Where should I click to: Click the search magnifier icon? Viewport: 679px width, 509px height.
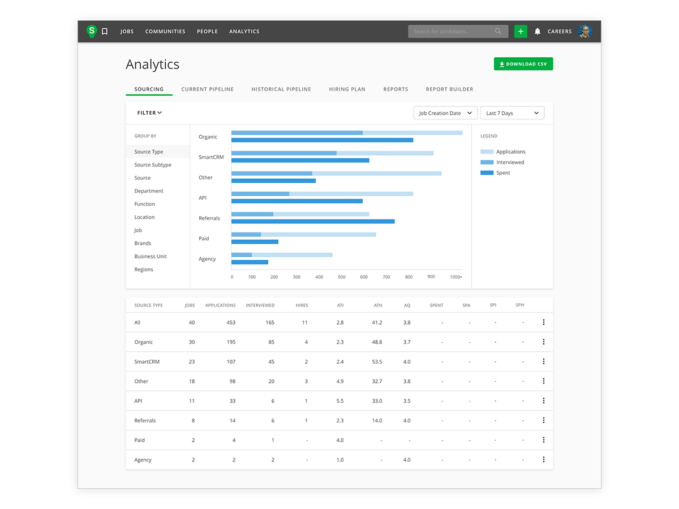498,32
